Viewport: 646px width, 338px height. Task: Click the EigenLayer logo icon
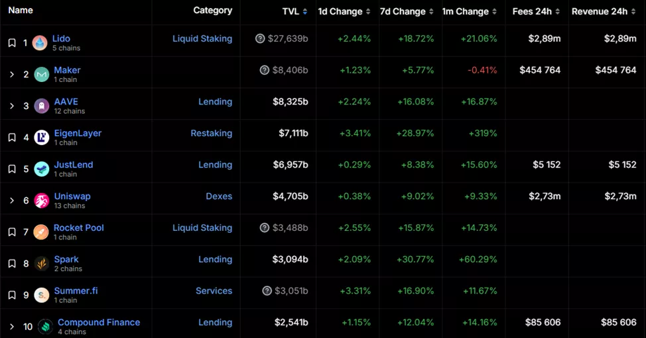(41, 138)
